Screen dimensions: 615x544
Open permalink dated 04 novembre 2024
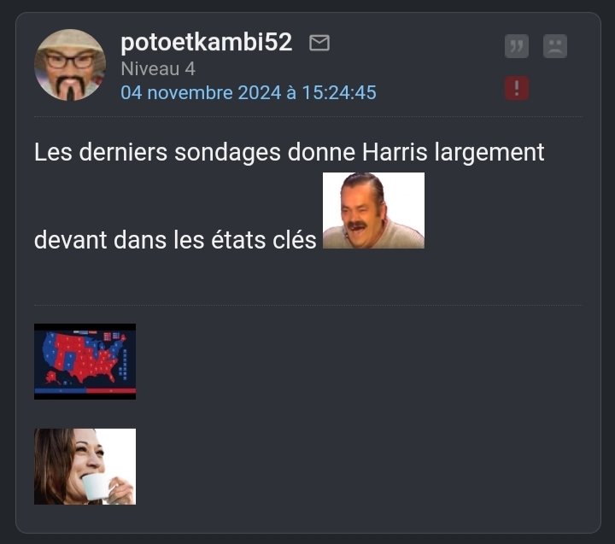coord(249,92)
